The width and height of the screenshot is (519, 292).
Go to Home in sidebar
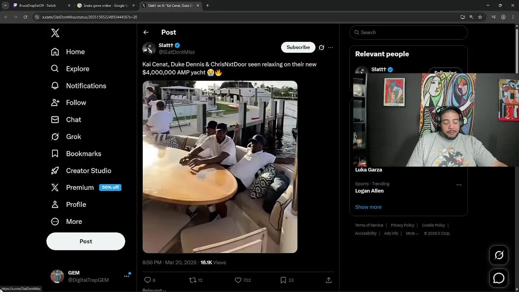coord(68,52)
